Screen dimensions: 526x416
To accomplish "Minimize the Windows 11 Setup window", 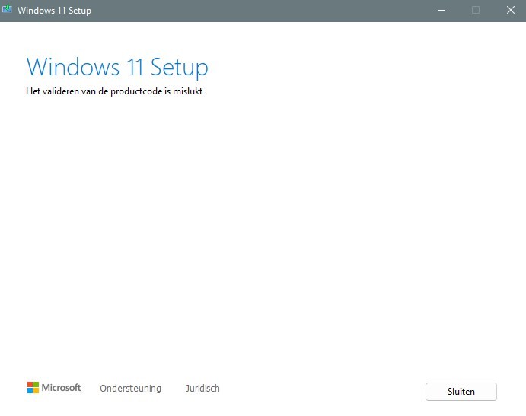I will 442,11.
